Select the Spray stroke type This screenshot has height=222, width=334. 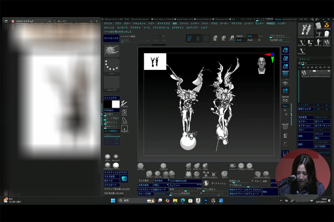click(x=124, y=112)
